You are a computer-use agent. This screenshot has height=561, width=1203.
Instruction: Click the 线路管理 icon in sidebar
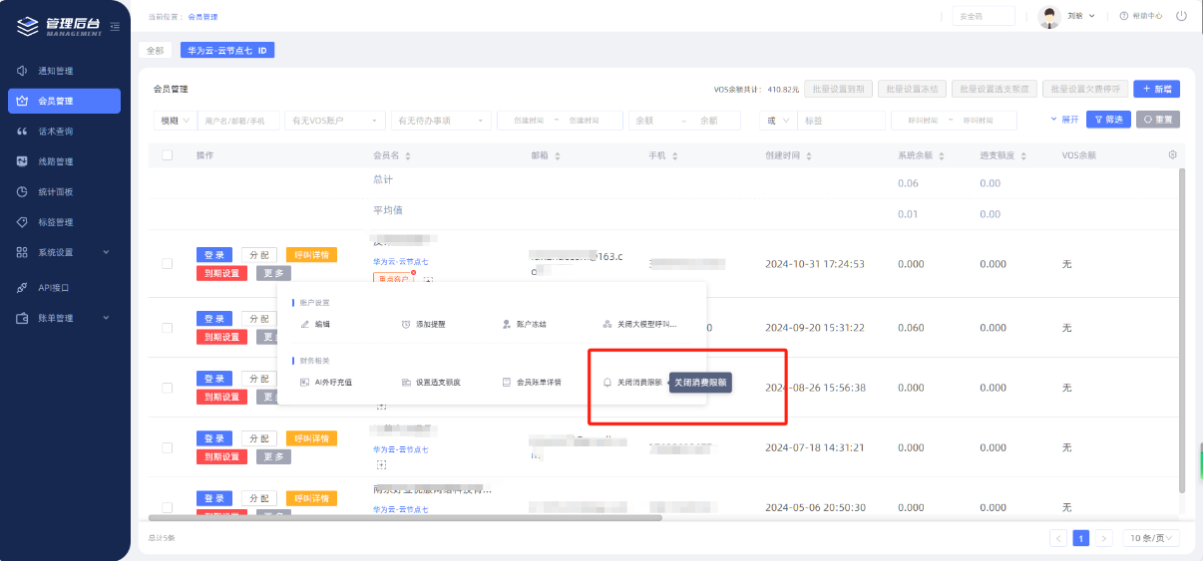pyautogui.click(x=22, y=161)
